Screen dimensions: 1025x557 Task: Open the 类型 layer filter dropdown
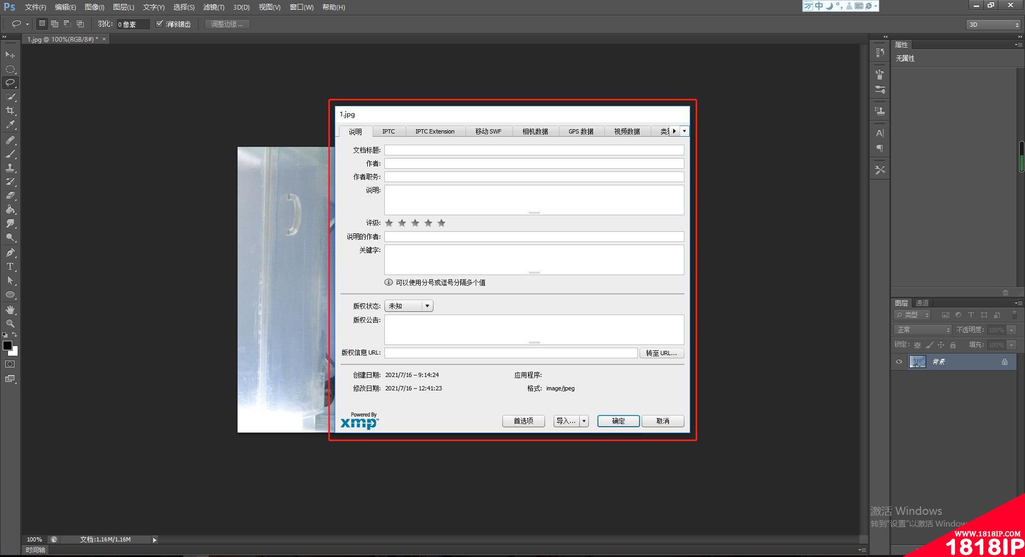(x=912, y=315)
